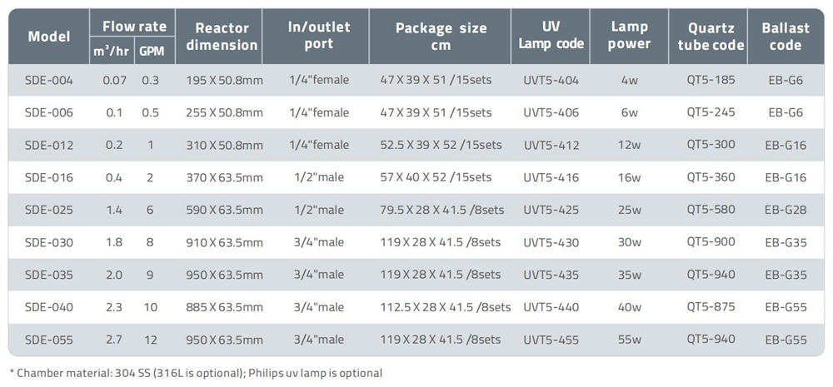Select the SDE-055 model cell
Viewport: 833px width, 387px height.
(x=49, y=340)
